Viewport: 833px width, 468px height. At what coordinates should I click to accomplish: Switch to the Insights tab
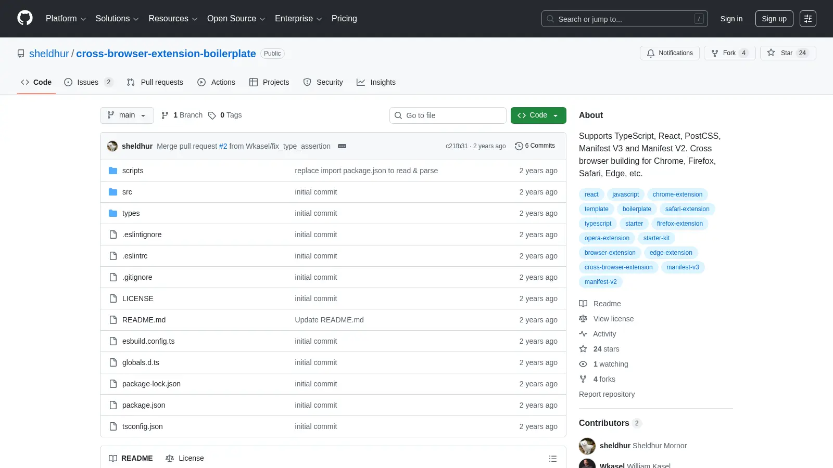tap(376, 82)
